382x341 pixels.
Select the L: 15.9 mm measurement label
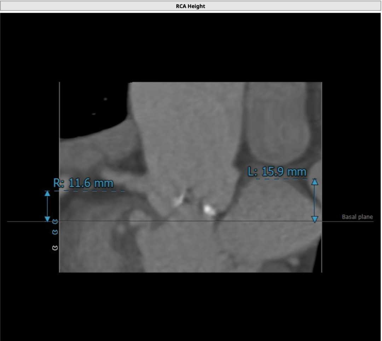[277, 172]
